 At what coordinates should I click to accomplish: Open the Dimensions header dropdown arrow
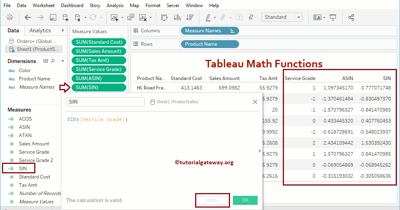click(63, 61)
